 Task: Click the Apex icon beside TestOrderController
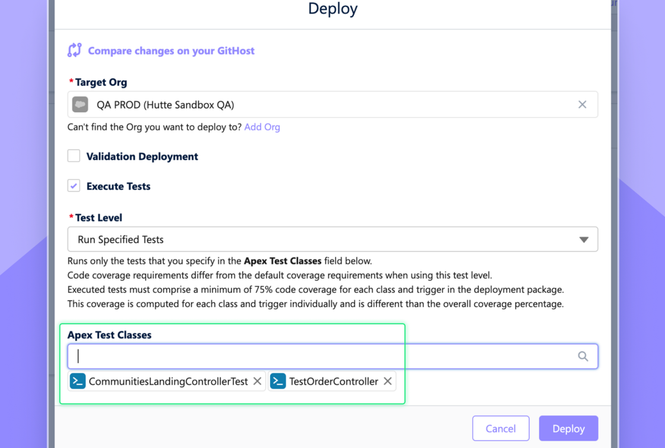(x=278, y=381)
